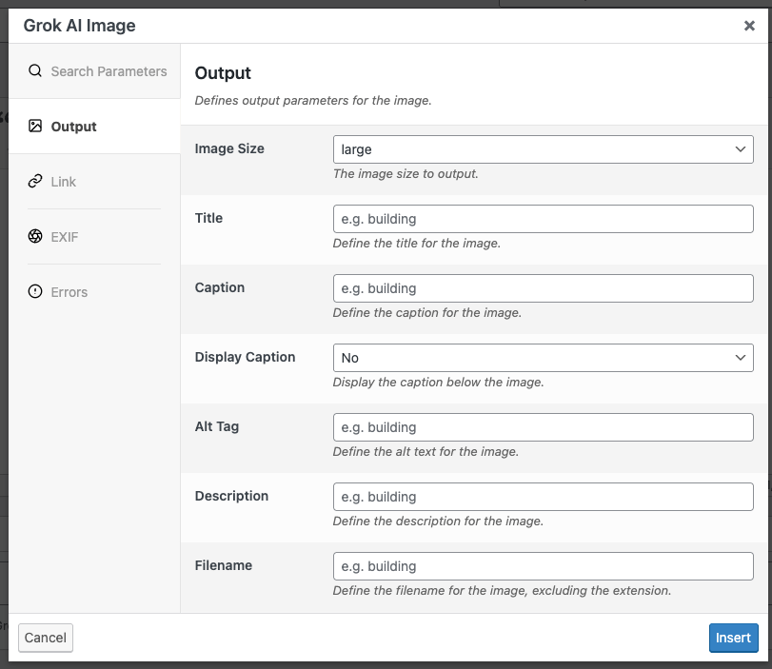Click 'Define the caption for the image.' hint
The width and height of the screenshot is (772, 669).
[426, 312]
